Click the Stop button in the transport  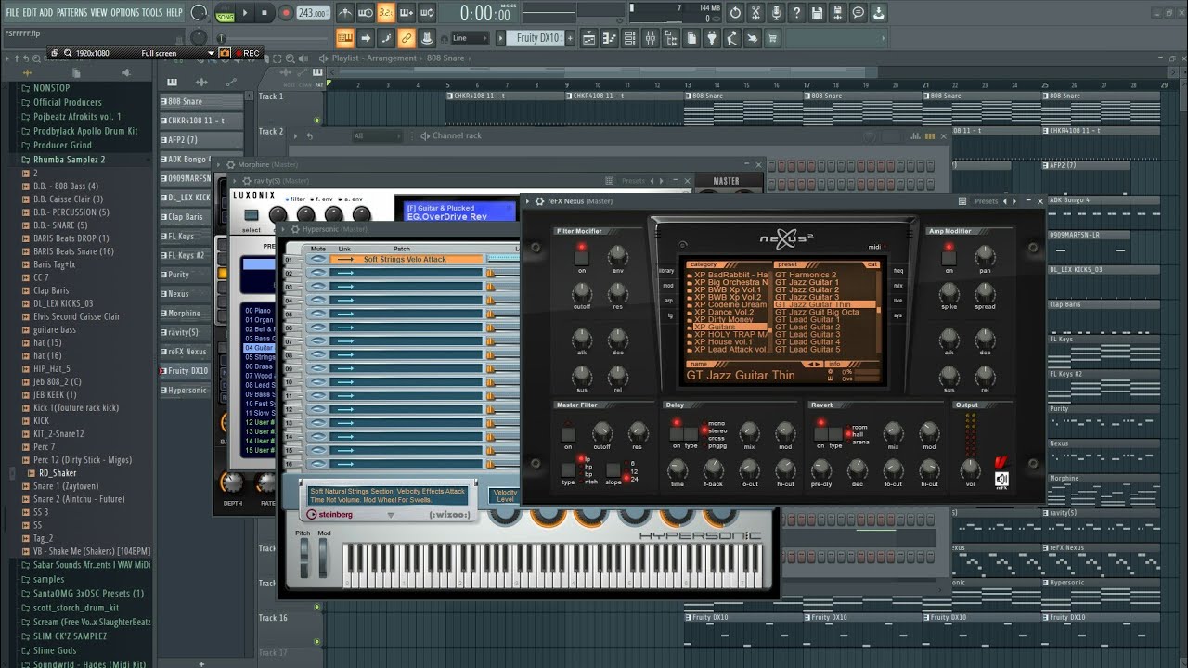click(265, 13)
